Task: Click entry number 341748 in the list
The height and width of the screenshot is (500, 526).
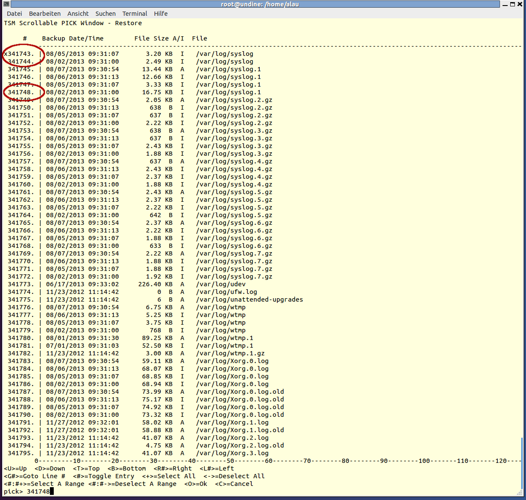Action: click(x=20, y=92)
